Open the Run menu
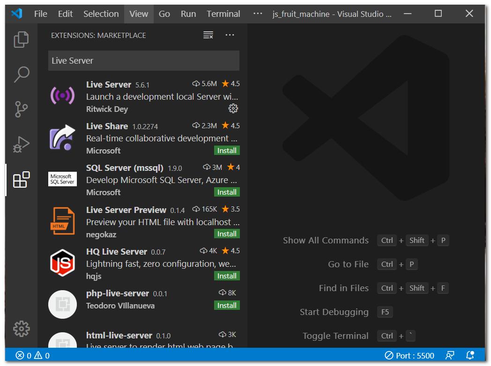The image size is (491, 366). coord(188,14)
